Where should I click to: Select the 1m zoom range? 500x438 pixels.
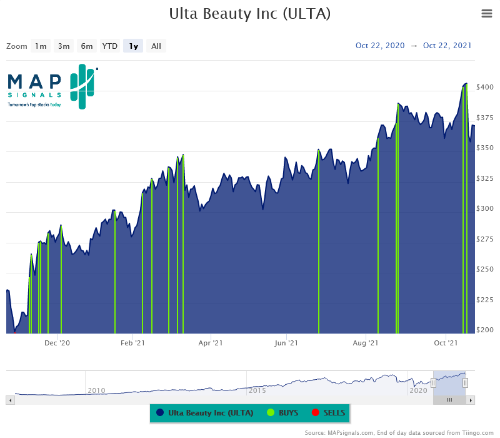tap(41, 46)
